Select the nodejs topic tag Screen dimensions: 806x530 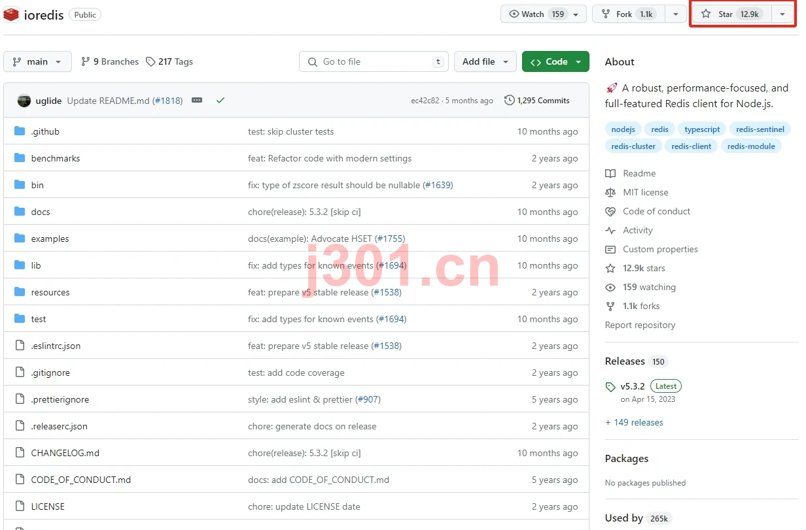coord(623,129)
